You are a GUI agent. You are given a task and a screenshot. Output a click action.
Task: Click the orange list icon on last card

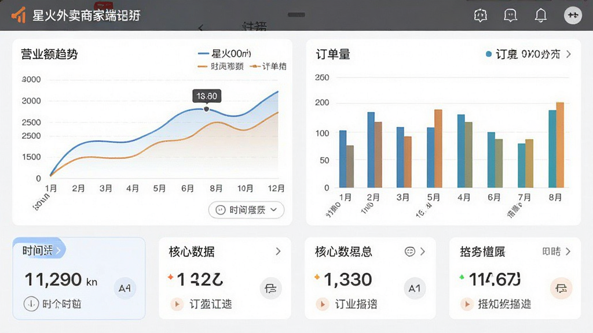pos(561,288)
